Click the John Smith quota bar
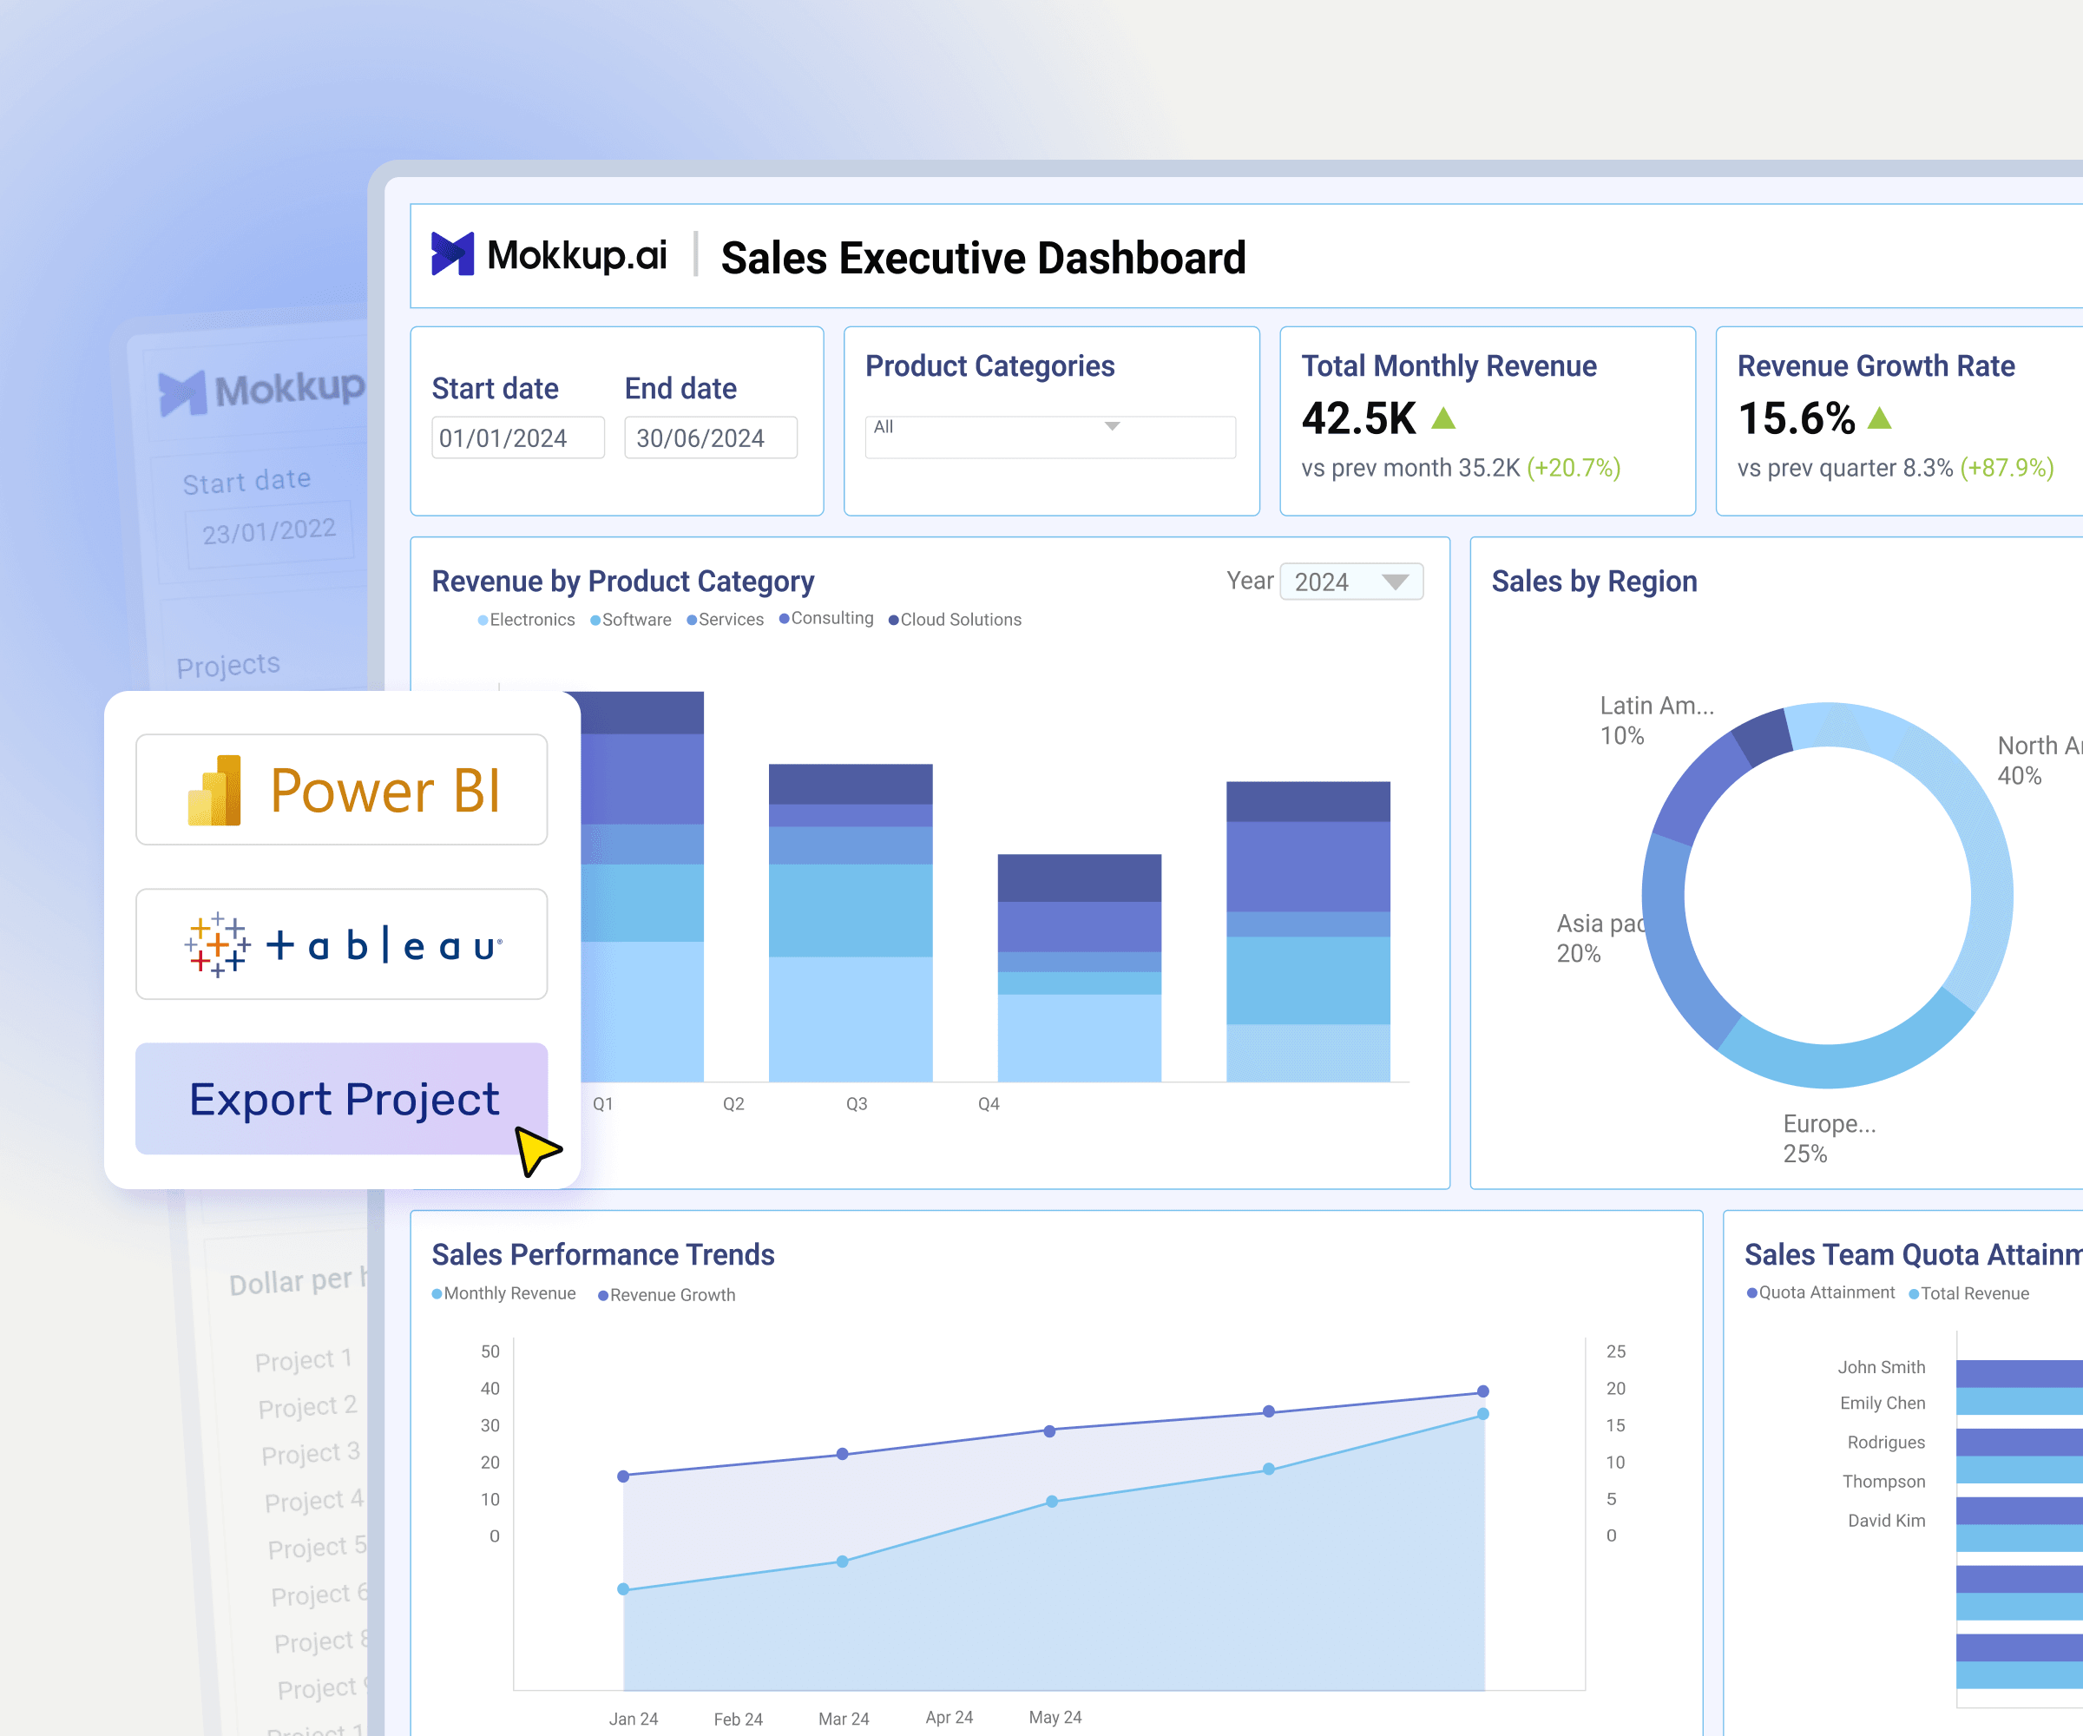This screenshot has width=2083, height=1736. (2020, 1373)
